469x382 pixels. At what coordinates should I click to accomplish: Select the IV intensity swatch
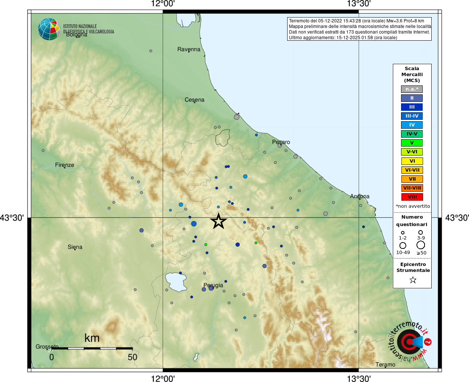pos(412,125)
